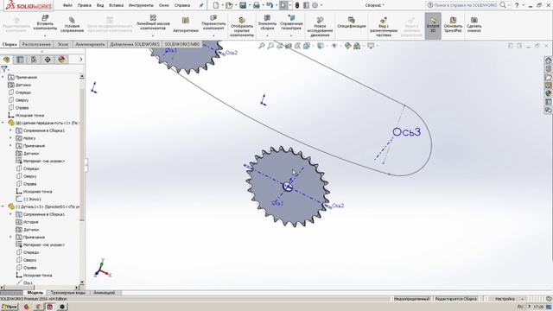This screenshot has width=553, height=311.
Task: Open Линейный массив компонентов dropdown arrow
Action: [x=153, y=35]
